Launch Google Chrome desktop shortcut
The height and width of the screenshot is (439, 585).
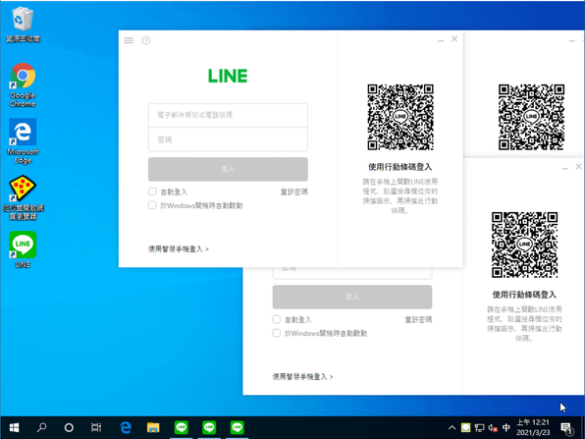(x=23, y=84)
